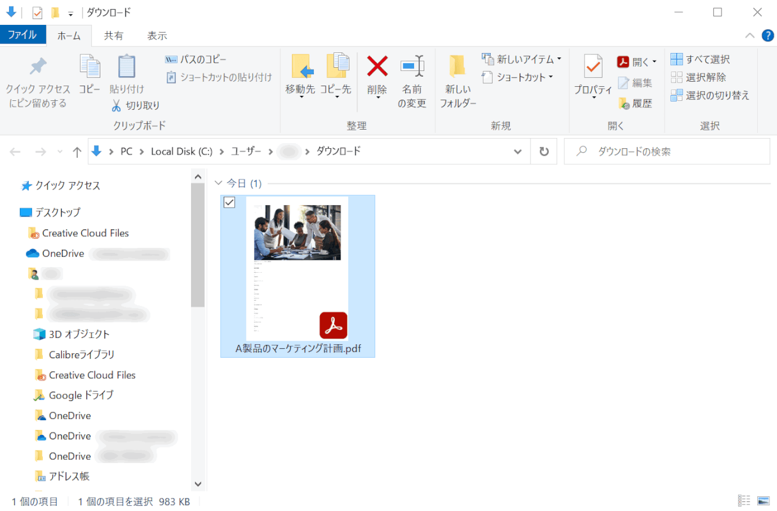Uncheck the PDF file selection checkbox
The image size is (777, 511).
click(230, 202)
